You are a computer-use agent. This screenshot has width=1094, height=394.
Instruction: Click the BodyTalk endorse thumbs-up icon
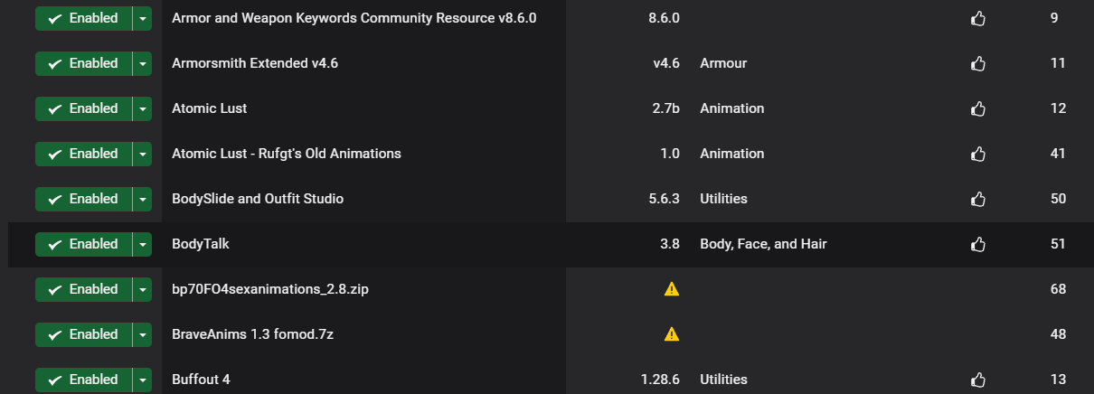[977, 244]
